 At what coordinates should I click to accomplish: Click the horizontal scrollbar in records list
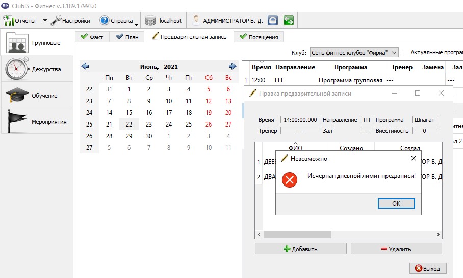pyautogui.click(x=348, y=234)
